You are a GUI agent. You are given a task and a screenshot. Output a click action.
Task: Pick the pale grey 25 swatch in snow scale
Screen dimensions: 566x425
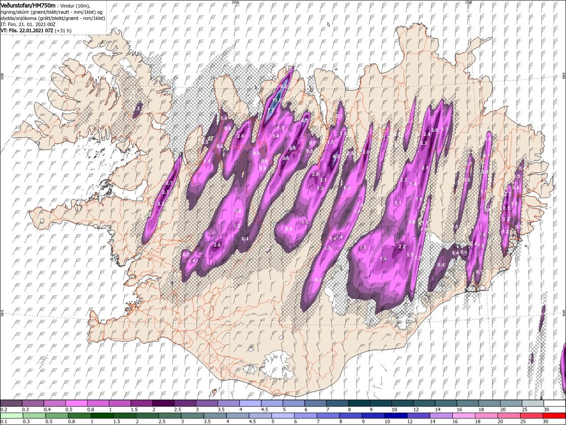(533, 403)
